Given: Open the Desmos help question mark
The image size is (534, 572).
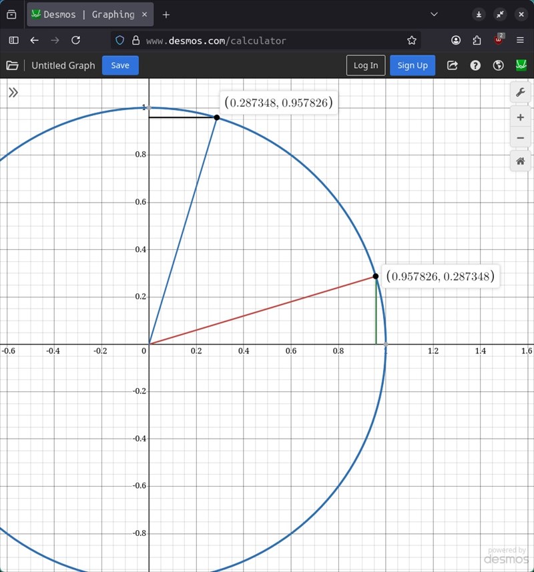Looking at the screenshot, I should [475, 65].
